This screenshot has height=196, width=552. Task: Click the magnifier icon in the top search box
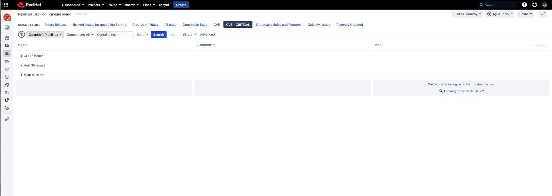click(x=481, y=5)
